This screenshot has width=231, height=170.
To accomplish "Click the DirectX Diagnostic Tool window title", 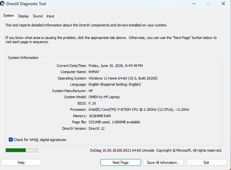I will 26,4.
